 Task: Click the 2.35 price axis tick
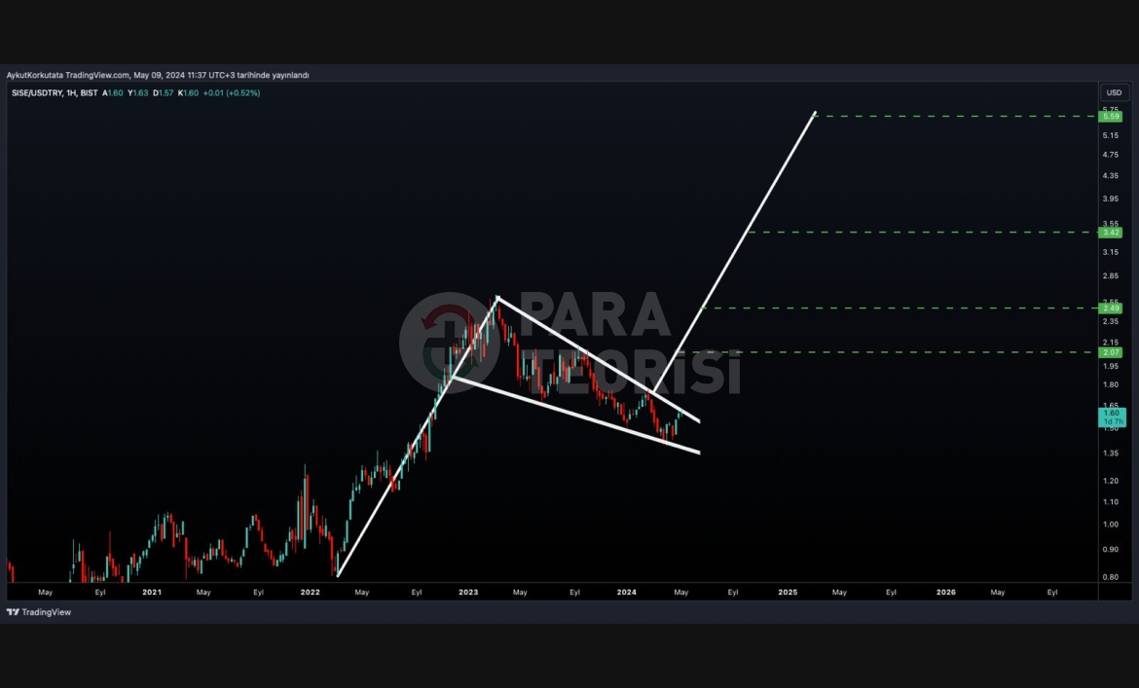(1111, 321)
